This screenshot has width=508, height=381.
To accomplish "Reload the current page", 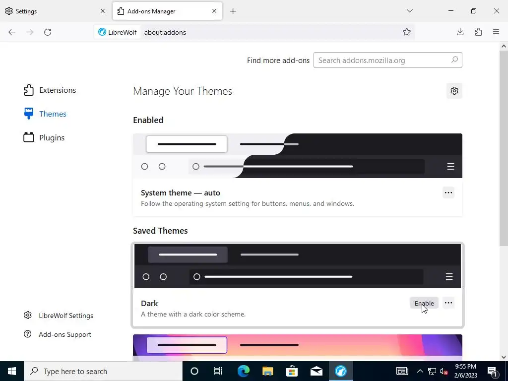I will [48, 32].
